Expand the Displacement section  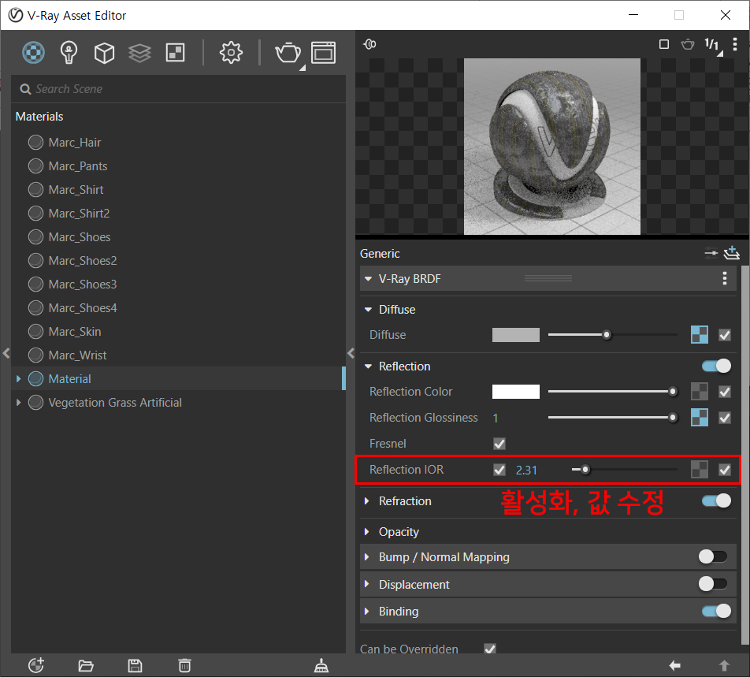pos(367,584)
